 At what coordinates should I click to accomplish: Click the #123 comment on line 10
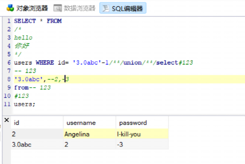pyautogui.click(x=21, y=96)
